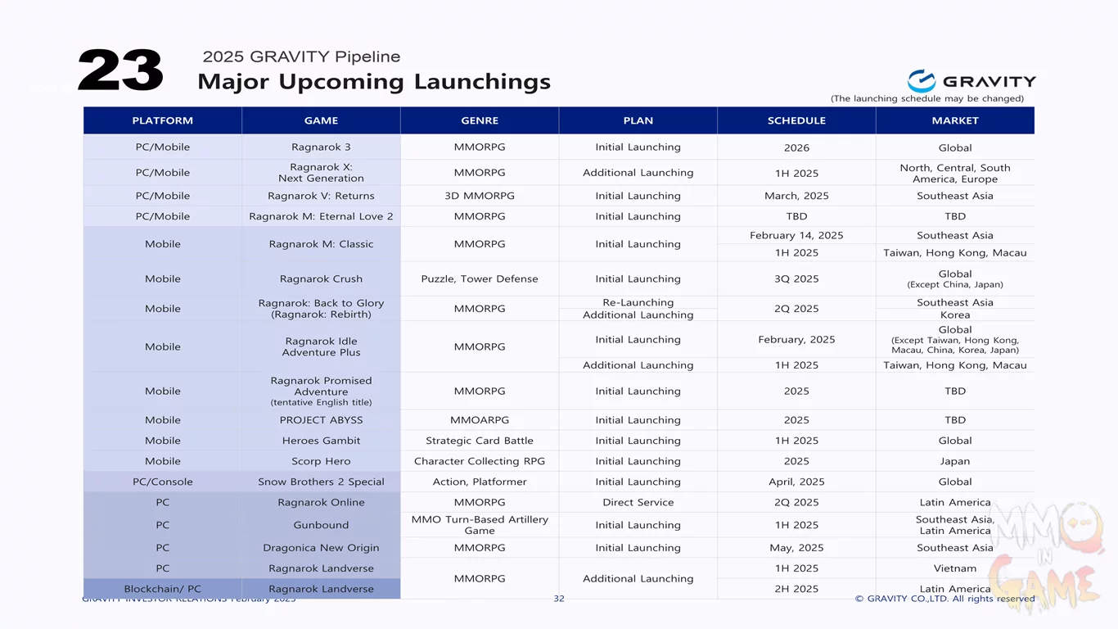The width and height of the screenshot is (1118, 629).
Task: Click the '2026' schedule cell
Action: (796, 148)
